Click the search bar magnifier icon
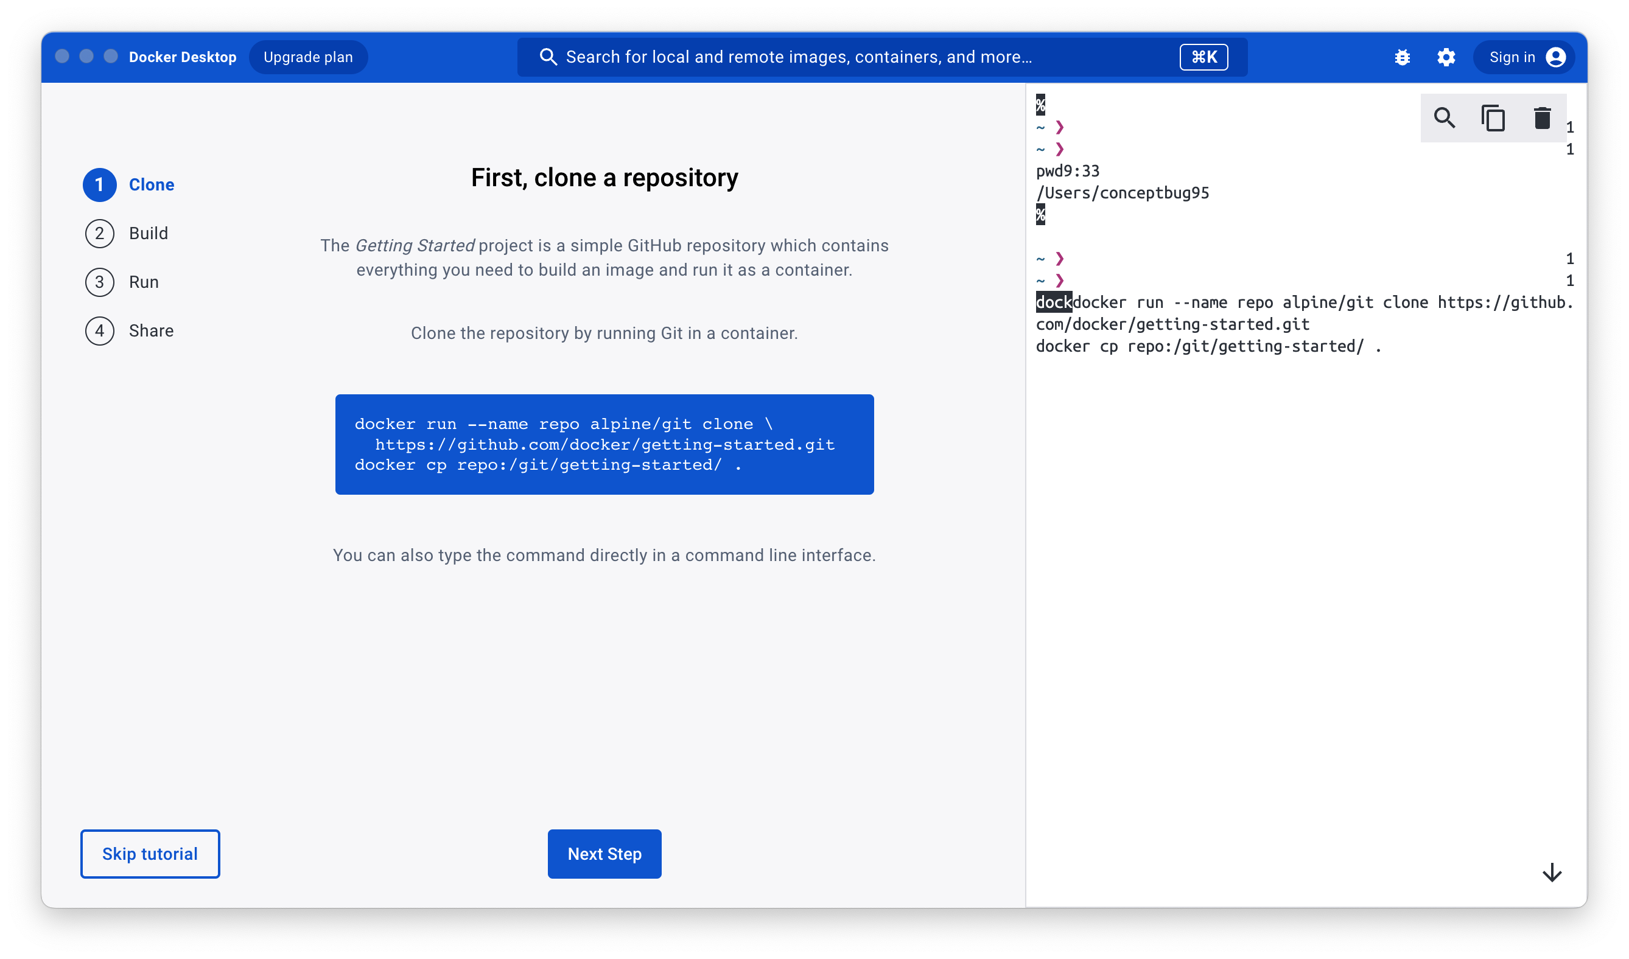This screenshot has width=1629, height=959. pyautogui.click(x=548, y=58)
